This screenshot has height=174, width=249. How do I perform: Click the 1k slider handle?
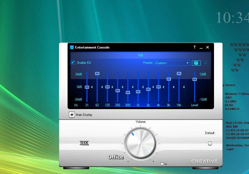[x=138, y=92]
